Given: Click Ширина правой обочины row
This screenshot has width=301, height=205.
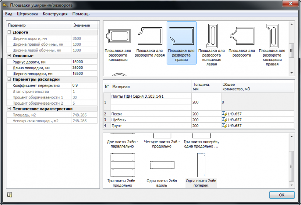Looking at the screenshot, I should coord(52,44).
